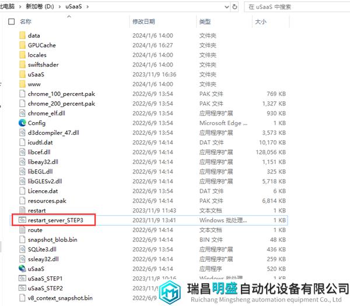Click the 128,056 KB size of libcef.dll

coord(271,152)
